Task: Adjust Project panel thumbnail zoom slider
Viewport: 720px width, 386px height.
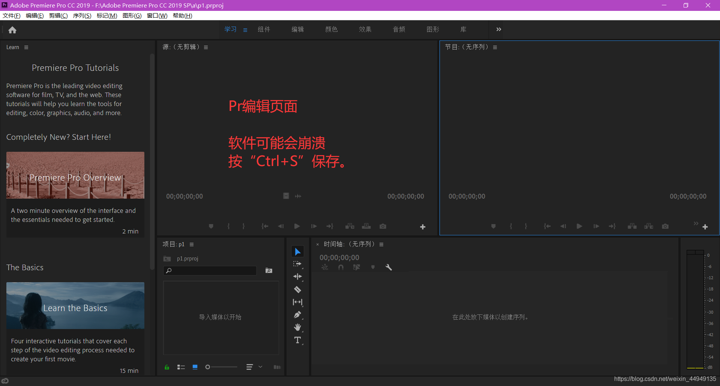Action: (x=221, y=367)
